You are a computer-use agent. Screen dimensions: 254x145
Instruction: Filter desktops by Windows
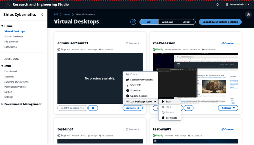coord(168,22)
